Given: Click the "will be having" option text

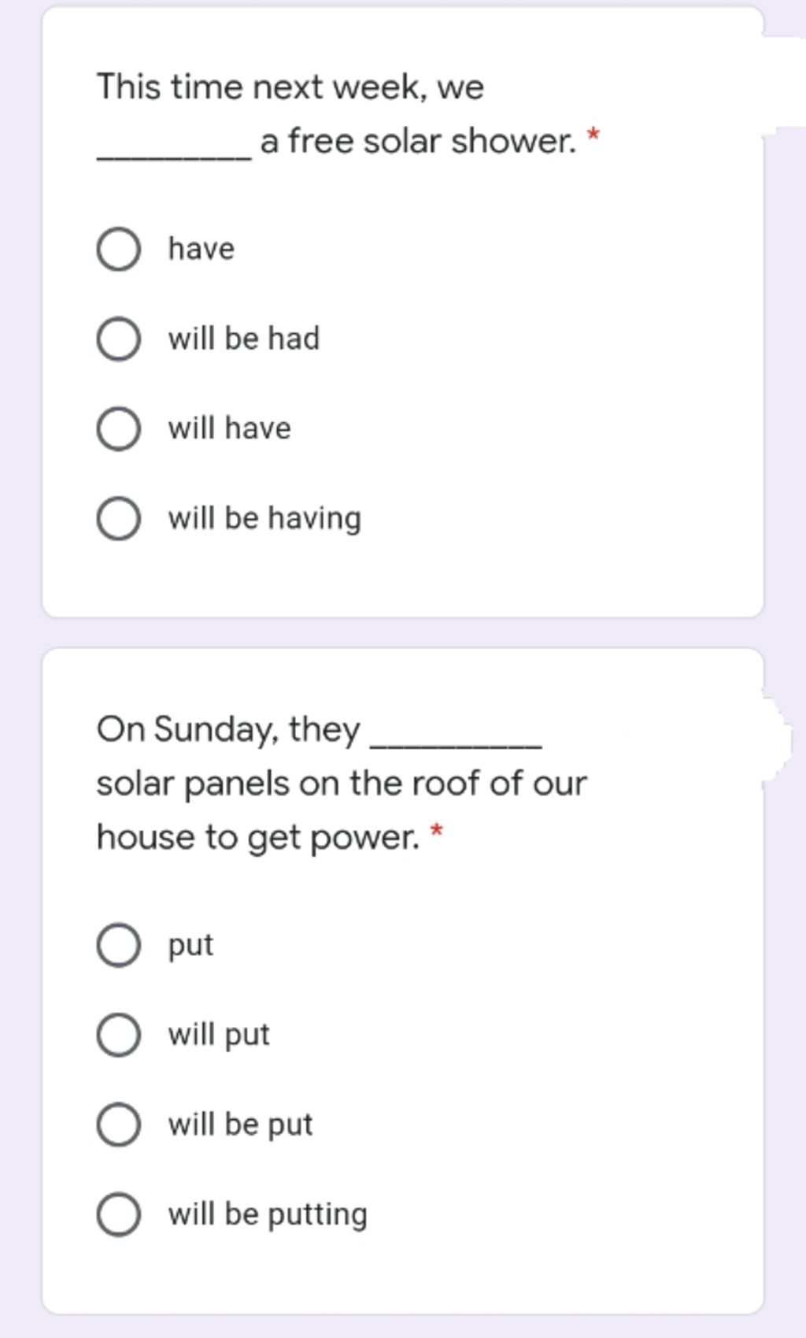Looking at the screenshot, I should pyautogui.click(x=264, y=518).
